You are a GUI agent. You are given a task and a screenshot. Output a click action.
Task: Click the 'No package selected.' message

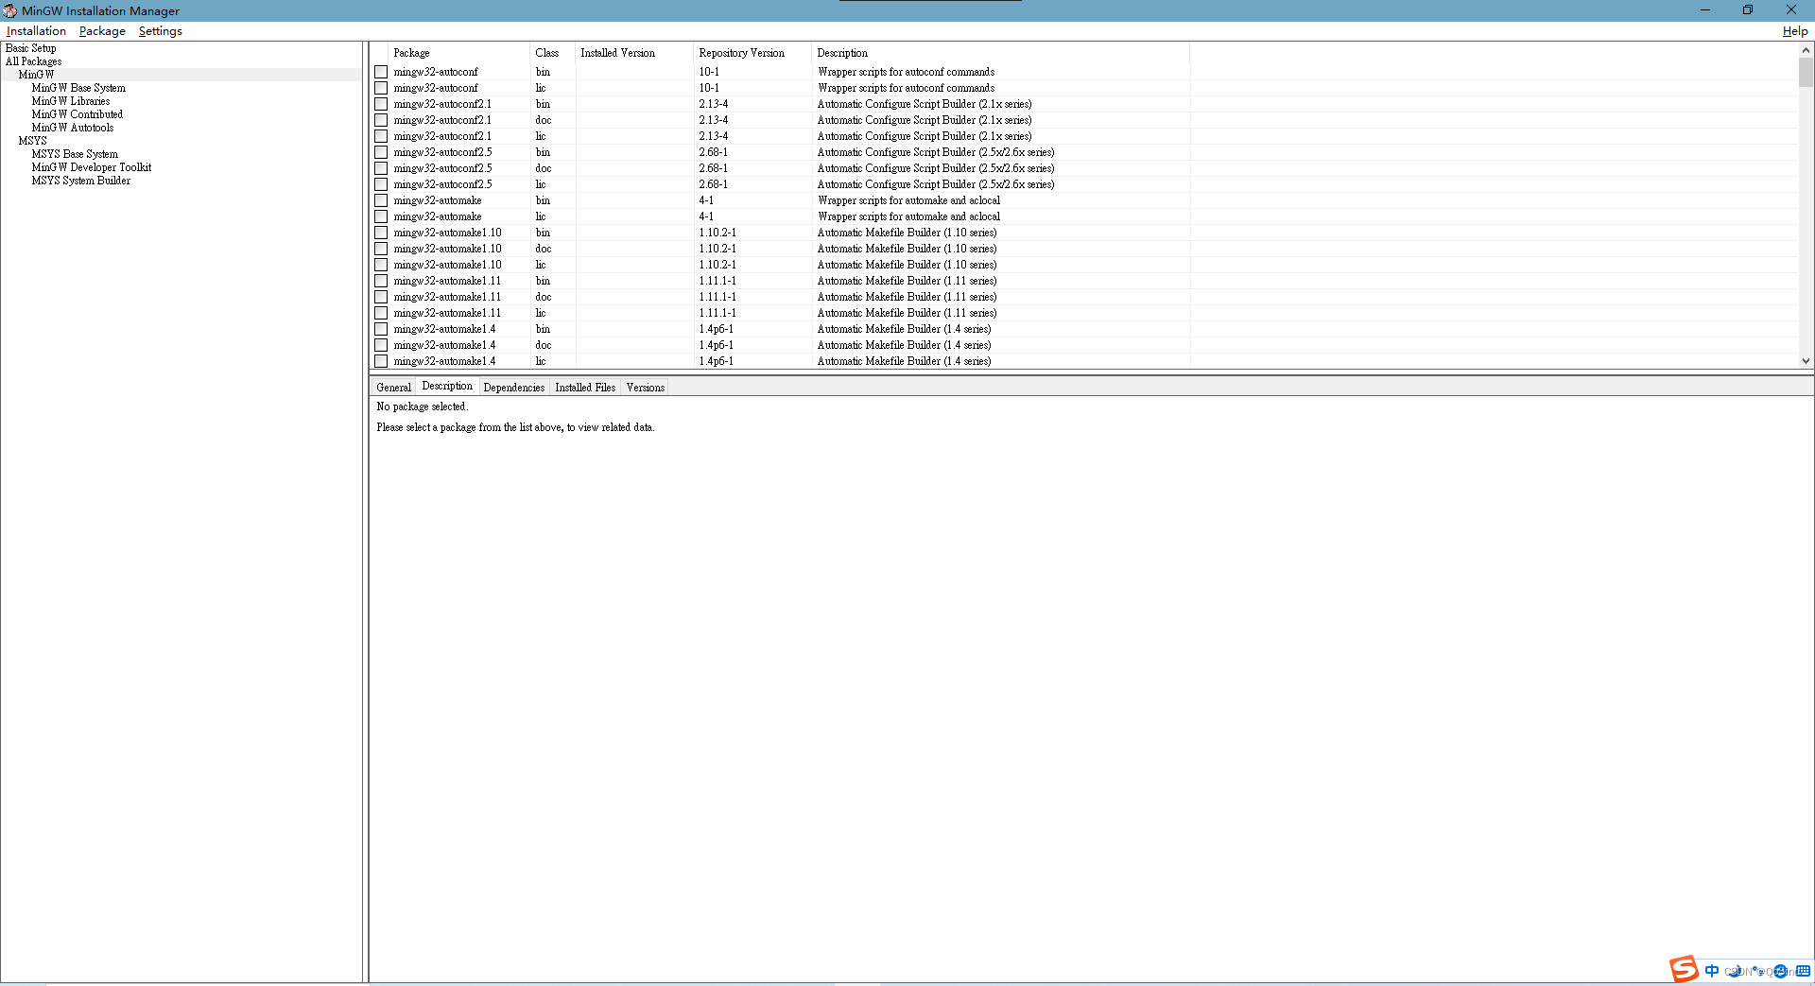click(422, 407)
